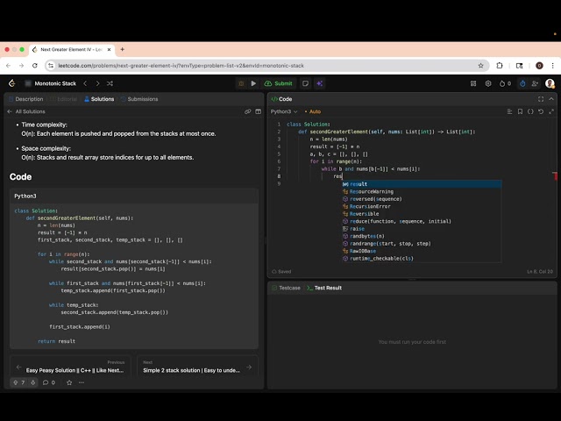Select the Solutions tab

click(99, 99)
